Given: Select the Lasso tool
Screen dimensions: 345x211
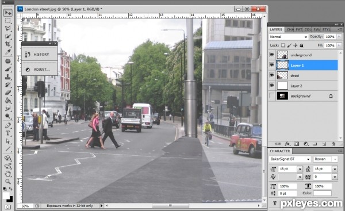Looking at the screenshot, I should [x=7, y=28].
